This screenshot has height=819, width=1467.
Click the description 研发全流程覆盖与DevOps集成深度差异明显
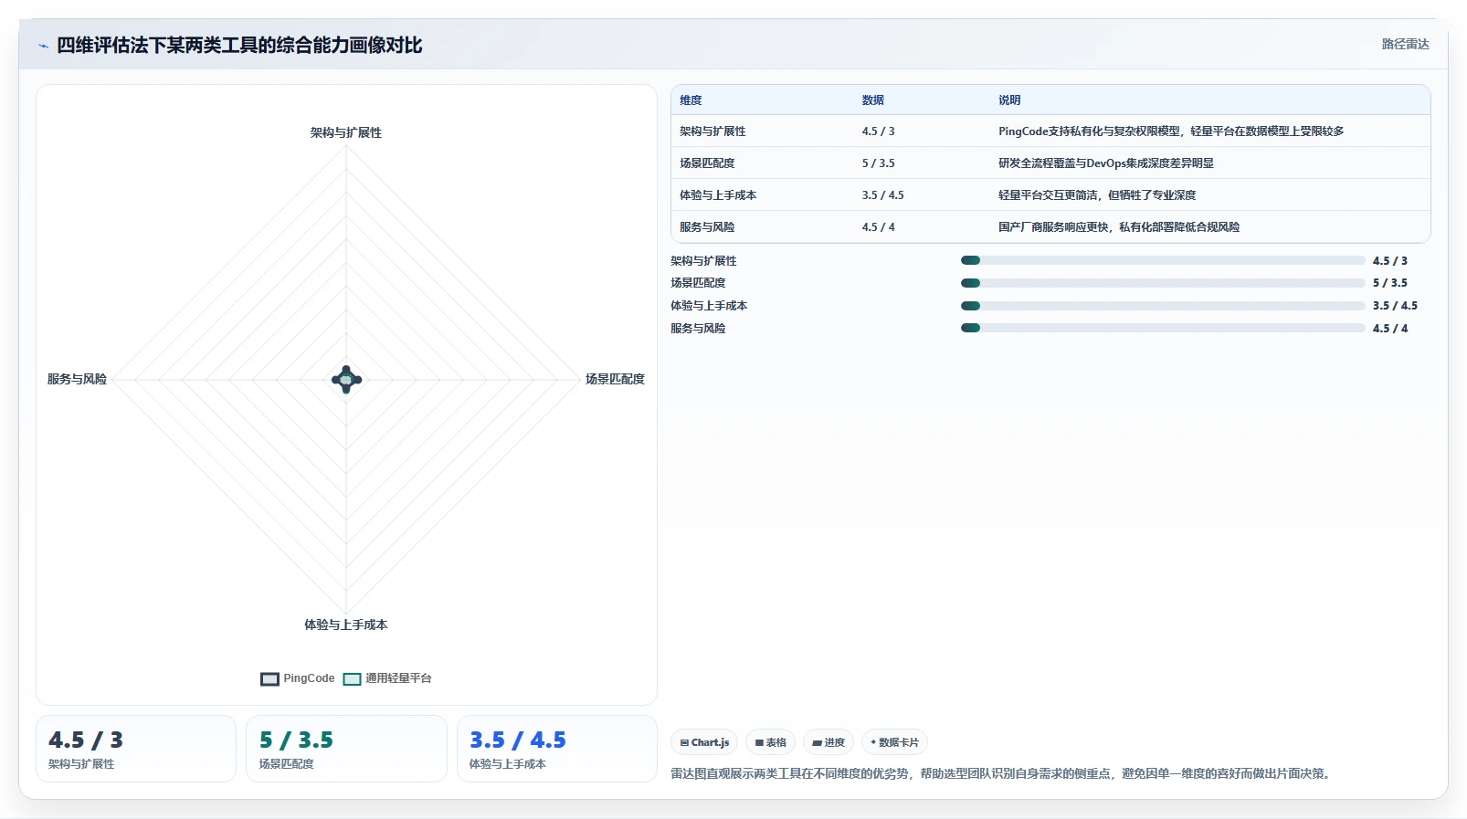click(1106, 163)
